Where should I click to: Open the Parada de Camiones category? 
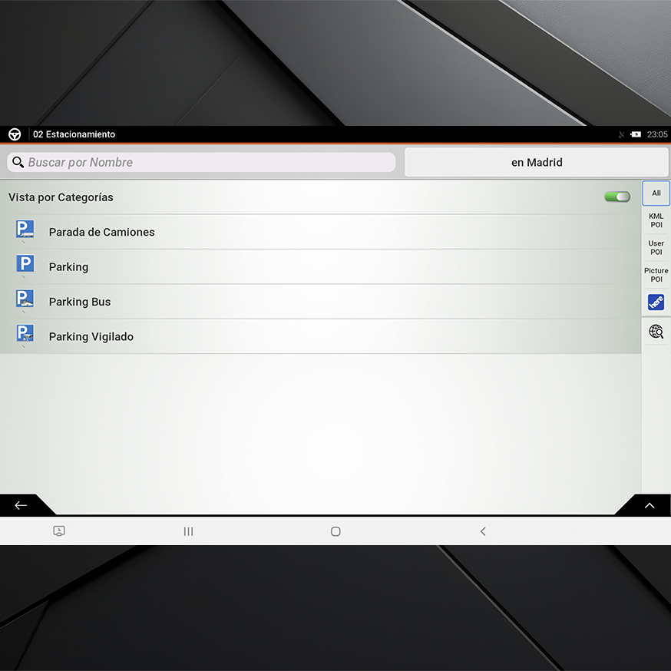point(102,233)
